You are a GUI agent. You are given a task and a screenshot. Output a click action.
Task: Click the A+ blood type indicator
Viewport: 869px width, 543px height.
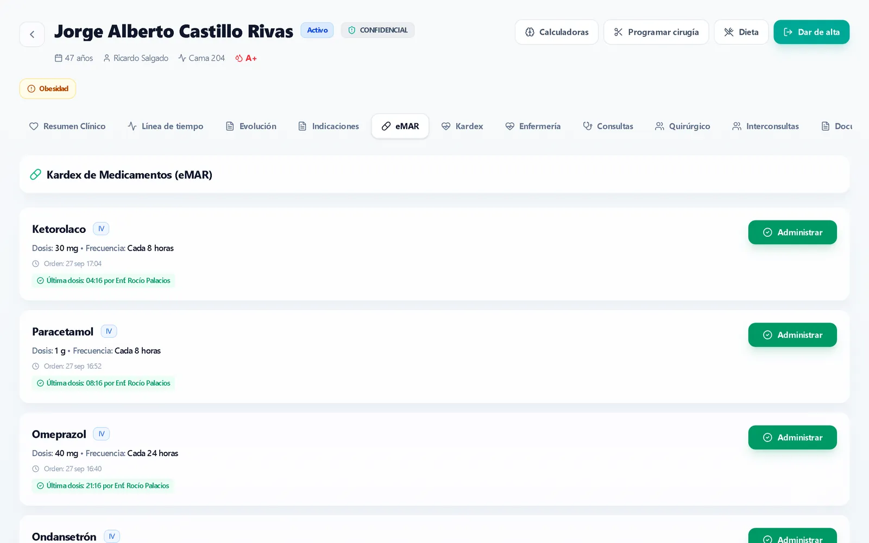[246, 58]
